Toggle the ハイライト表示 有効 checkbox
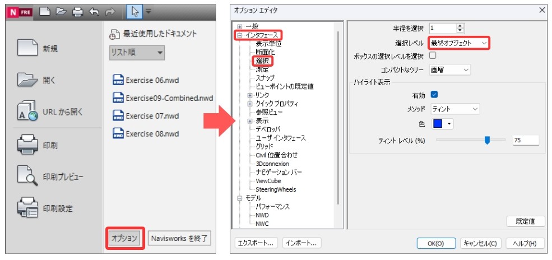Screen dimensions: 552x260 [x=434, y=95]
